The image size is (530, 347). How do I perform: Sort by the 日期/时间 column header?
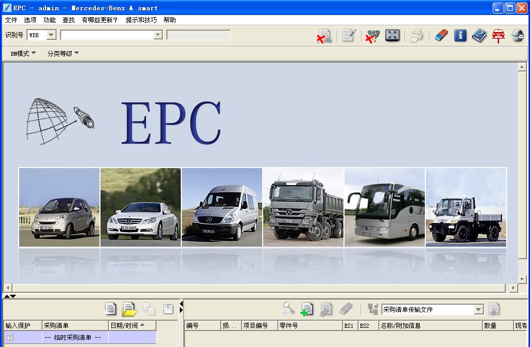(x=132, y=325)
